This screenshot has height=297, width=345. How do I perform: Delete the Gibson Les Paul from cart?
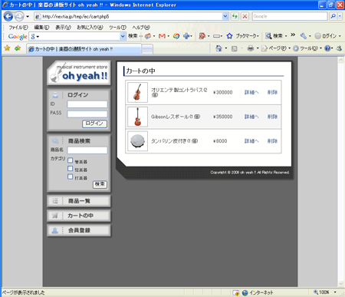(272, 117)
